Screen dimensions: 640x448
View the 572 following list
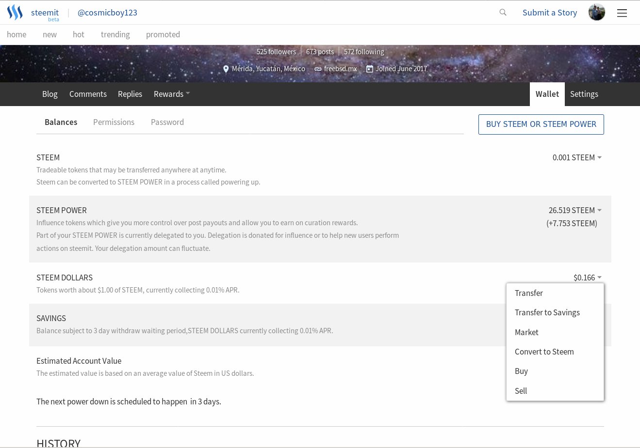tap(364, 52)
